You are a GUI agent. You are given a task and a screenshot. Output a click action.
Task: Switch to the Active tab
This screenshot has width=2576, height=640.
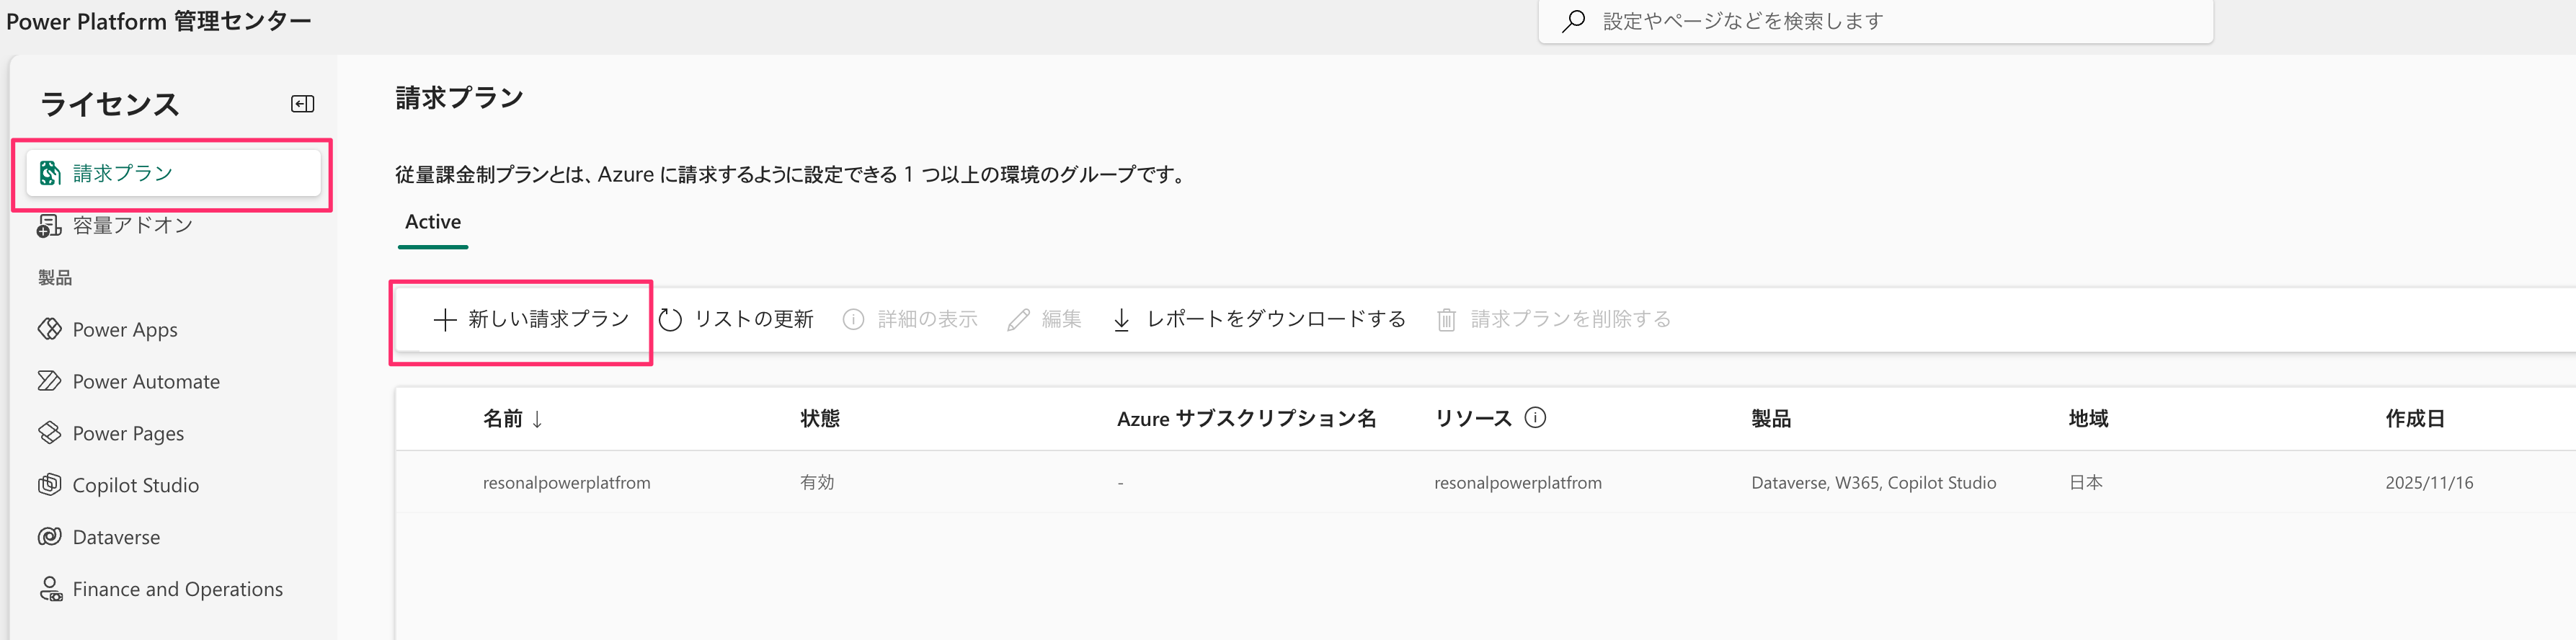point(433,222)
